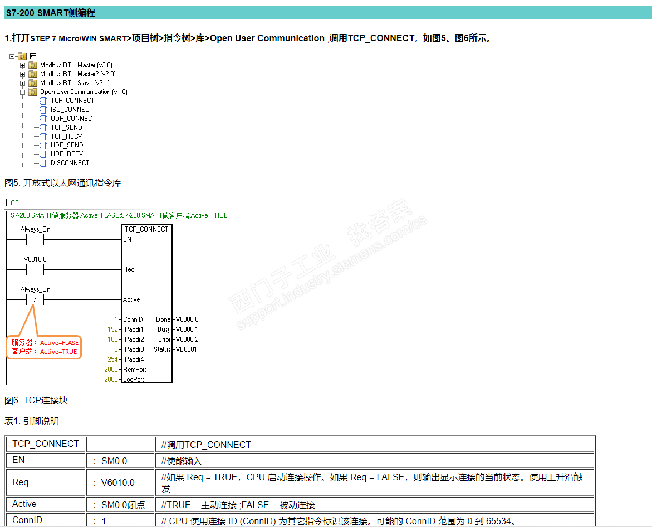Screen dimensions: 652x527
Task: Select Modbus RTU Master2 (v2.0) tree item
Action: pyautogui.click(x=78, y=74)
